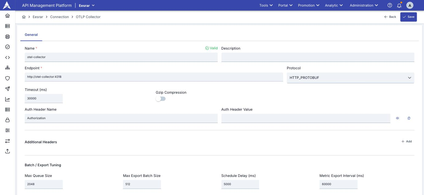Click the Description input field

(x=318, y=57)
